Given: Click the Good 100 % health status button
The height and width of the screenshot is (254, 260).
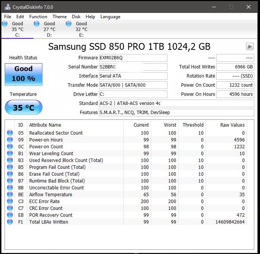Looking at the screenshot, I should [x=24, y=75].
